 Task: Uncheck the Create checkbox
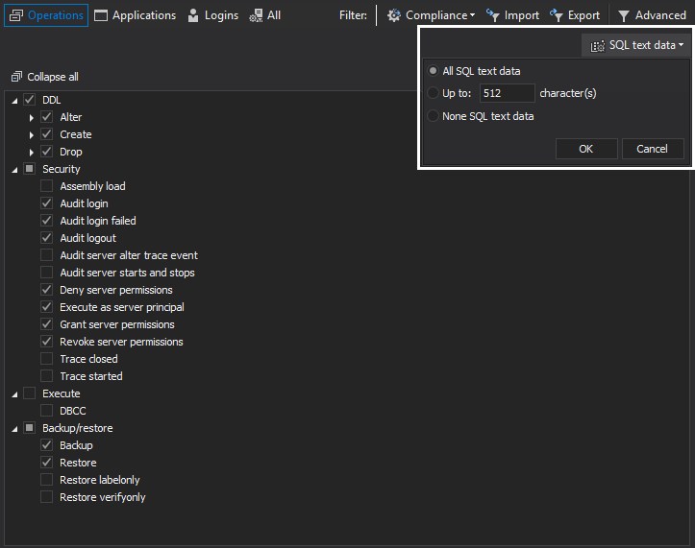[46, 134]
